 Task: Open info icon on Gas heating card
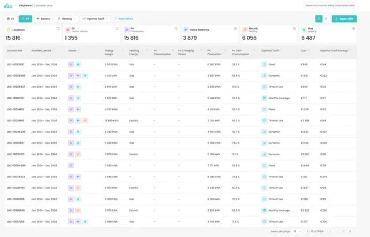[353, 28]
